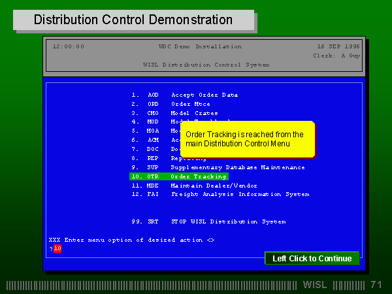
Task: Choose option 11 Maintain Dealer/Vendor
Action: click(x=194, y=186)
